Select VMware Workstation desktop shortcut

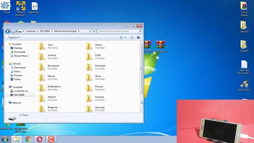pos(21,9)
